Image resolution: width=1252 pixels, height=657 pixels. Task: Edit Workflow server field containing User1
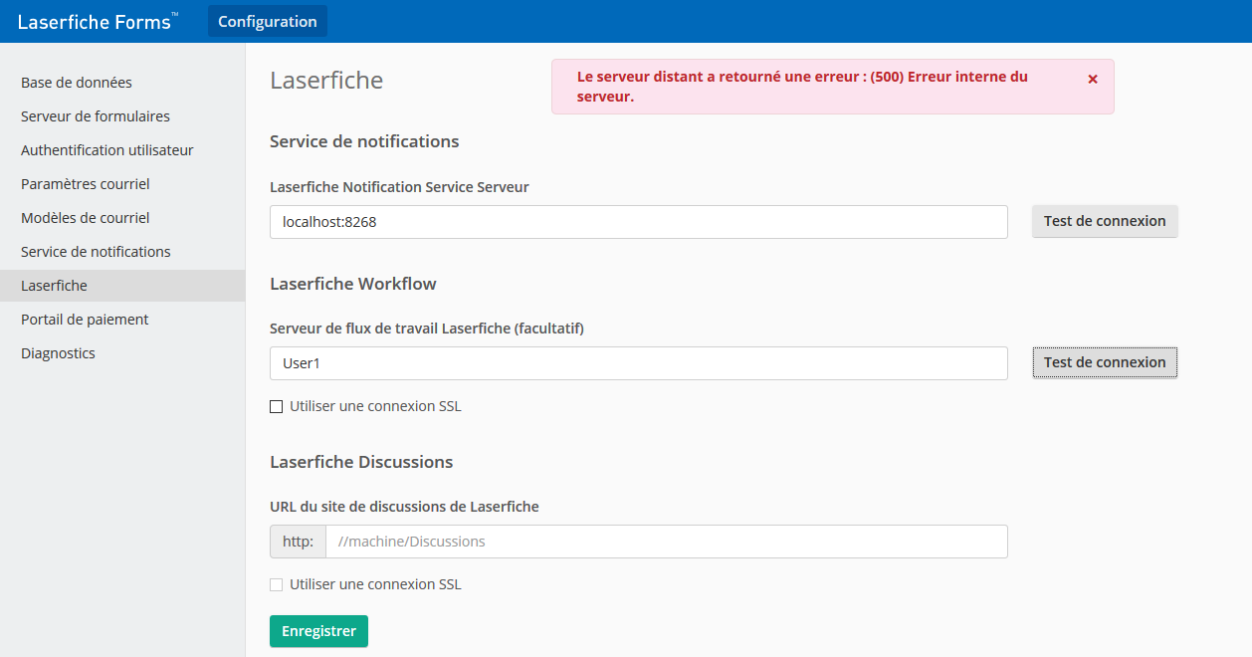click(639, 363)
